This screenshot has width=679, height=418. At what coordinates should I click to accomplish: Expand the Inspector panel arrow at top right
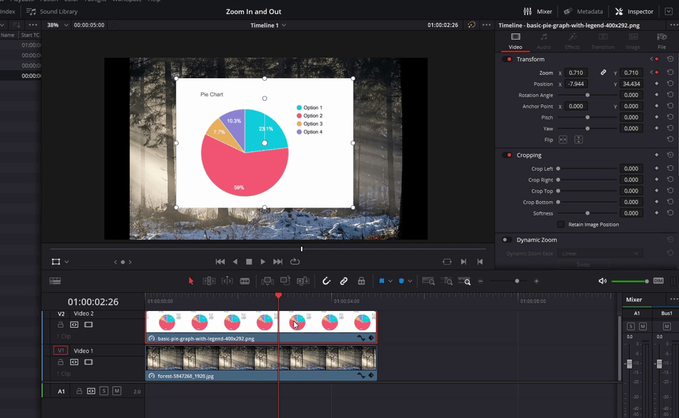pyautogui.click(x=668, y=11)
